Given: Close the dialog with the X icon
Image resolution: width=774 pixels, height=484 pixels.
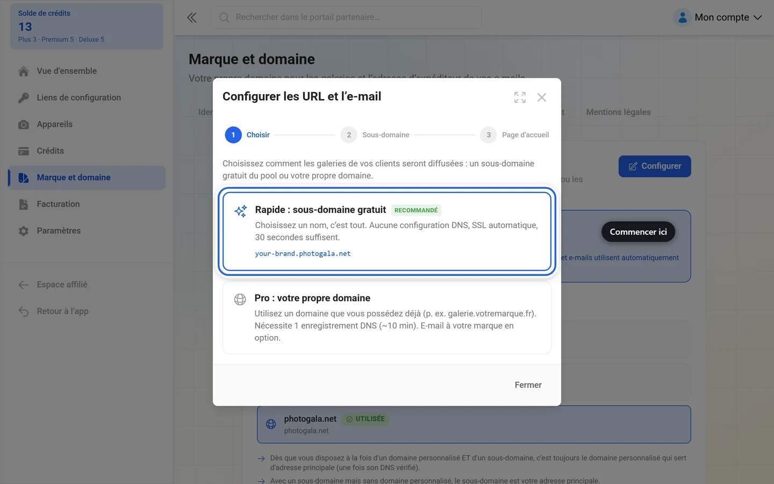Looking at the screenshot, I should pyautogui.click(x=542, y=97).
